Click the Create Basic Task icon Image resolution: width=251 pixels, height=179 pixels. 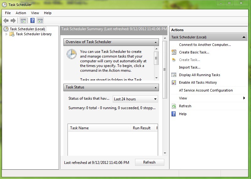174,52
